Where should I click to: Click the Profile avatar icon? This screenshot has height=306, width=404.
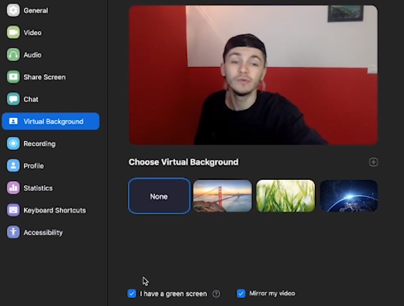13,165
